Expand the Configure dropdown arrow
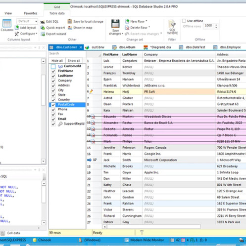 [36, 34]
